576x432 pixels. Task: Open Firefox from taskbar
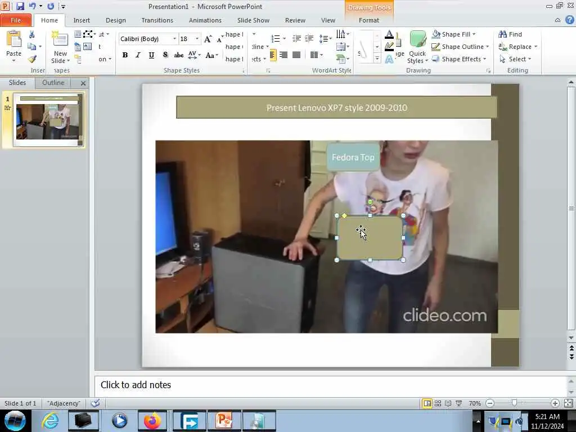[152, 421]
